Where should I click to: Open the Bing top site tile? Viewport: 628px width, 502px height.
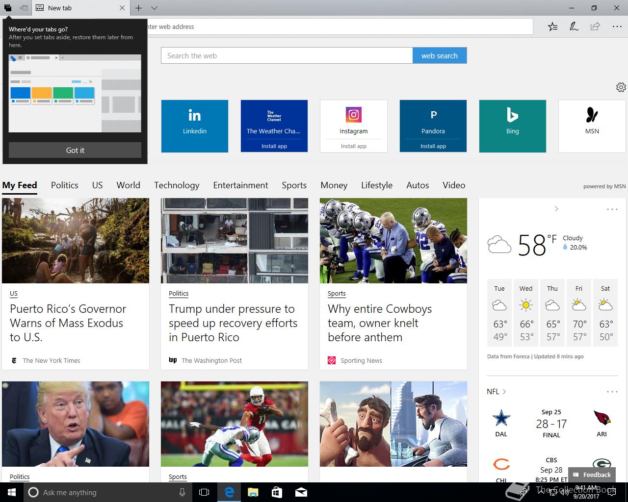click(513, 126)
